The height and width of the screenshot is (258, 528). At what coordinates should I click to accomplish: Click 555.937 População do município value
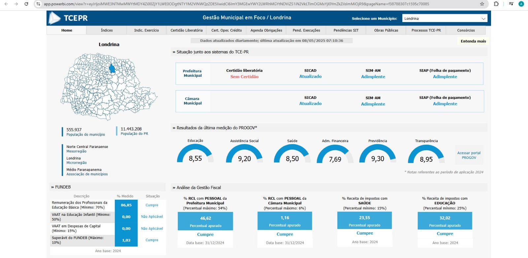pos(74,130)
